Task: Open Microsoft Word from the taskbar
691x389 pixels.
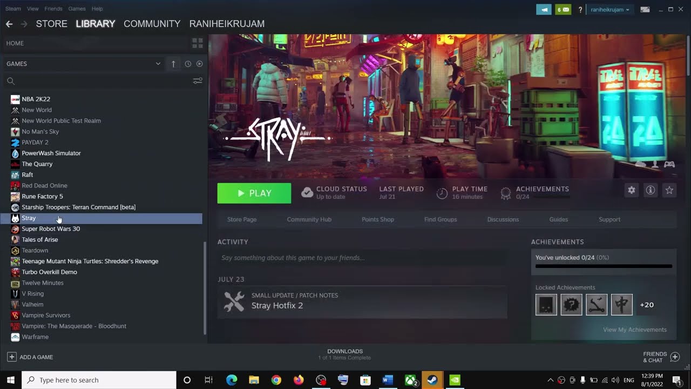Action: pyautogui.click(x=387, y=380)
